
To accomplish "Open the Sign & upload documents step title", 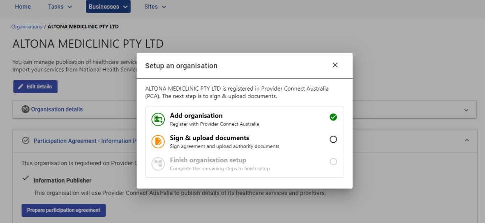I will (210, 138).
